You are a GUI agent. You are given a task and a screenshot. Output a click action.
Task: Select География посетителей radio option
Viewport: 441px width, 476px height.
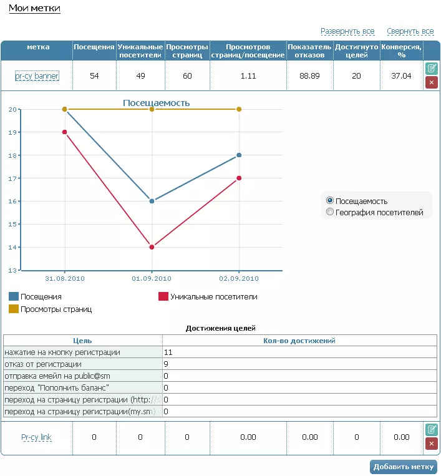pyautogui.click(x=329, y=211)
